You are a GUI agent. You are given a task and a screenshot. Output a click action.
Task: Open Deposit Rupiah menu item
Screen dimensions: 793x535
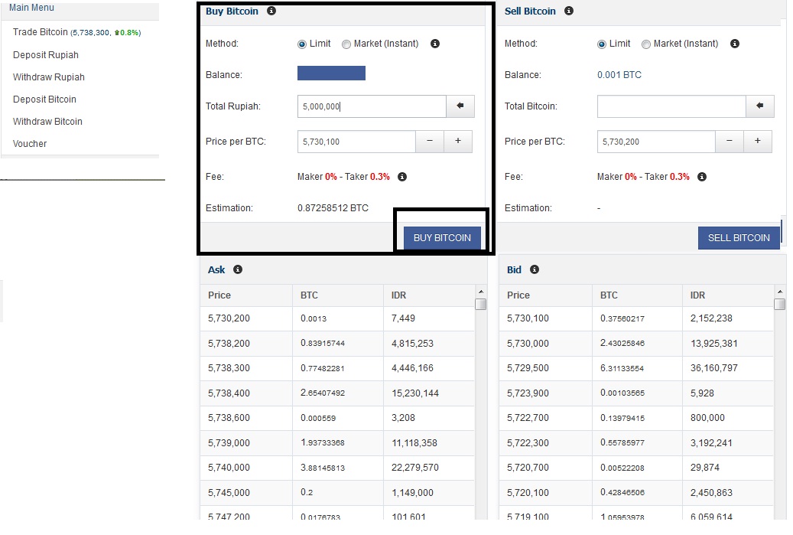[x=46, y=54]
